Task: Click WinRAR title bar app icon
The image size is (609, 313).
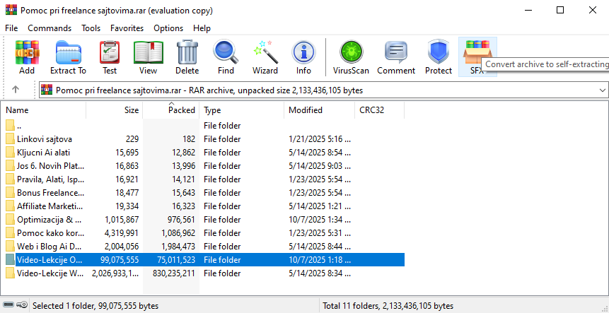Action: tap(11, 10)
